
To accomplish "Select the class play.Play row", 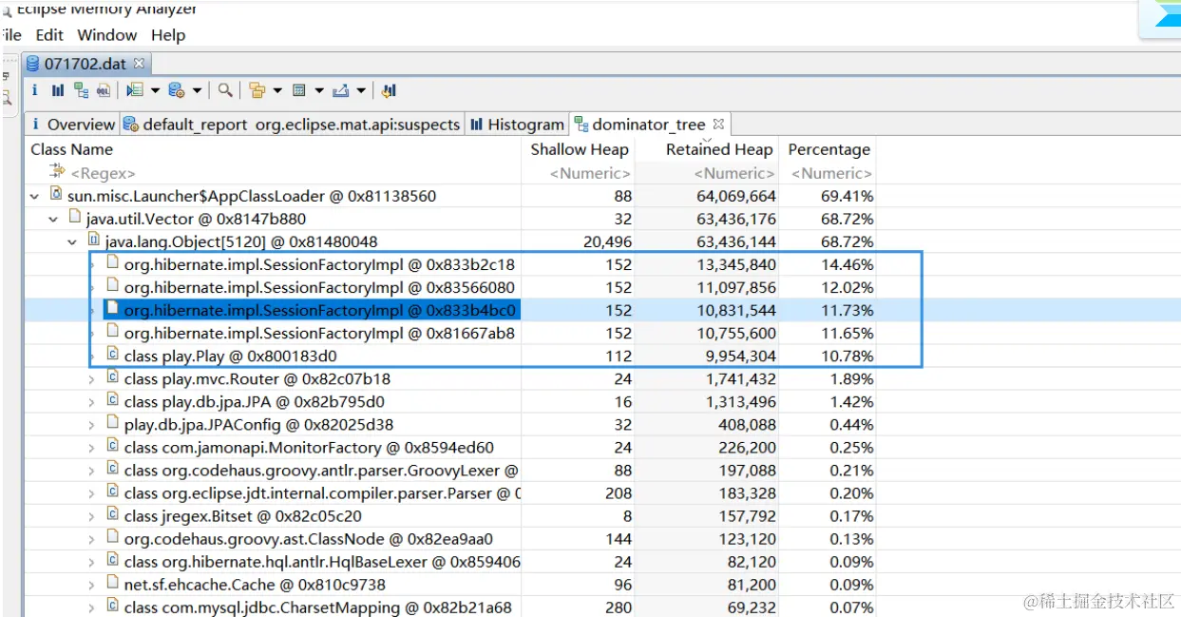I will (230, 357).
